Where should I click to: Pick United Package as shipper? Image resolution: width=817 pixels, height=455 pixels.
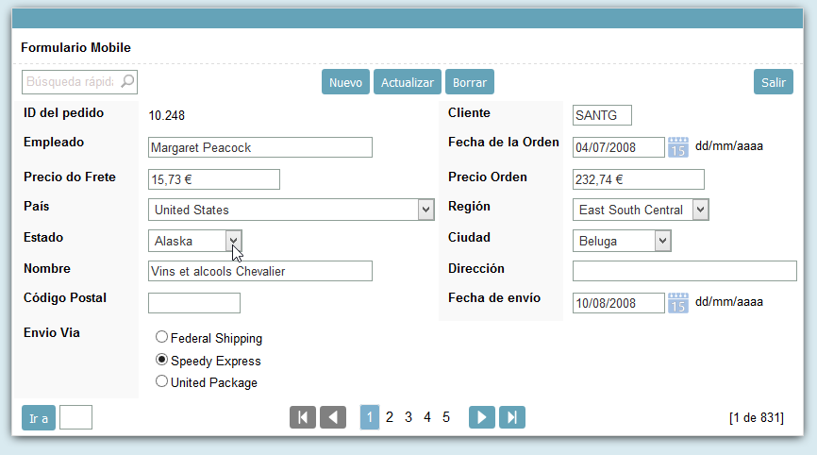tap(162, 382)
